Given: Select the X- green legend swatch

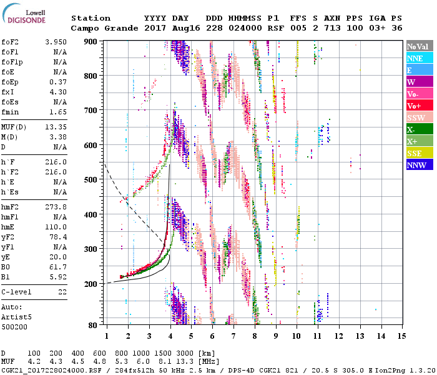Looking at the screenshot, I should point(419,129).
